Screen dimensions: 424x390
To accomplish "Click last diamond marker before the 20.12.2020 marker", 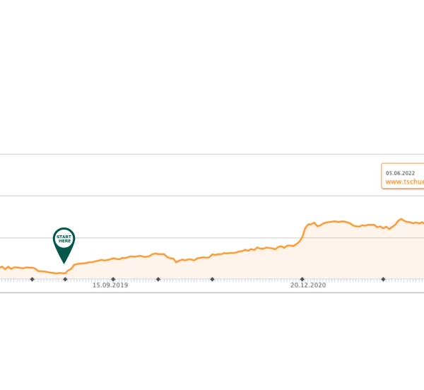I will click(212, 279).
